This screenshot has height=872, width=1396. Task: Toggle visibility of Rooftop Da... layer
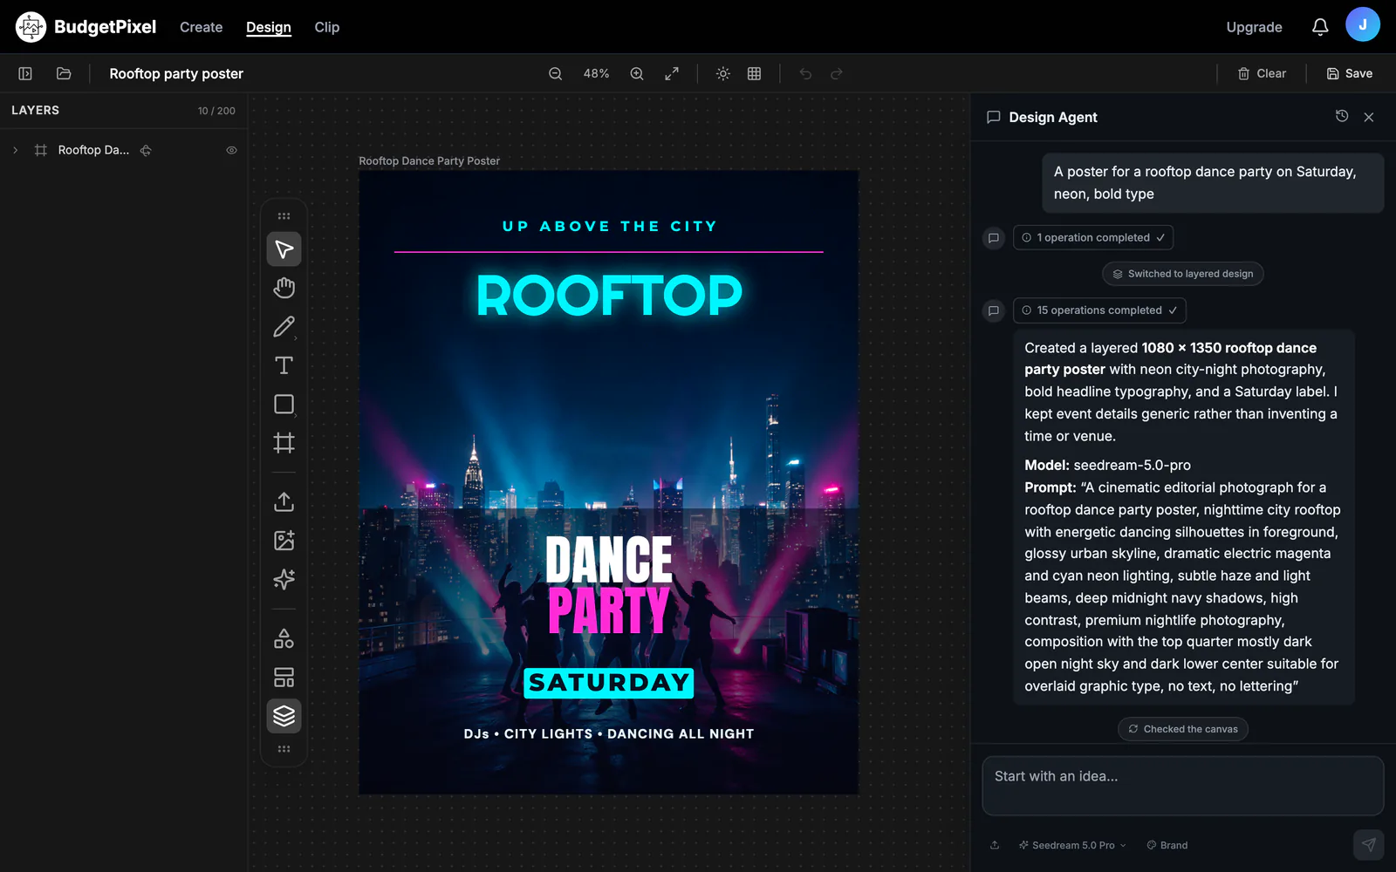point(231,150)
